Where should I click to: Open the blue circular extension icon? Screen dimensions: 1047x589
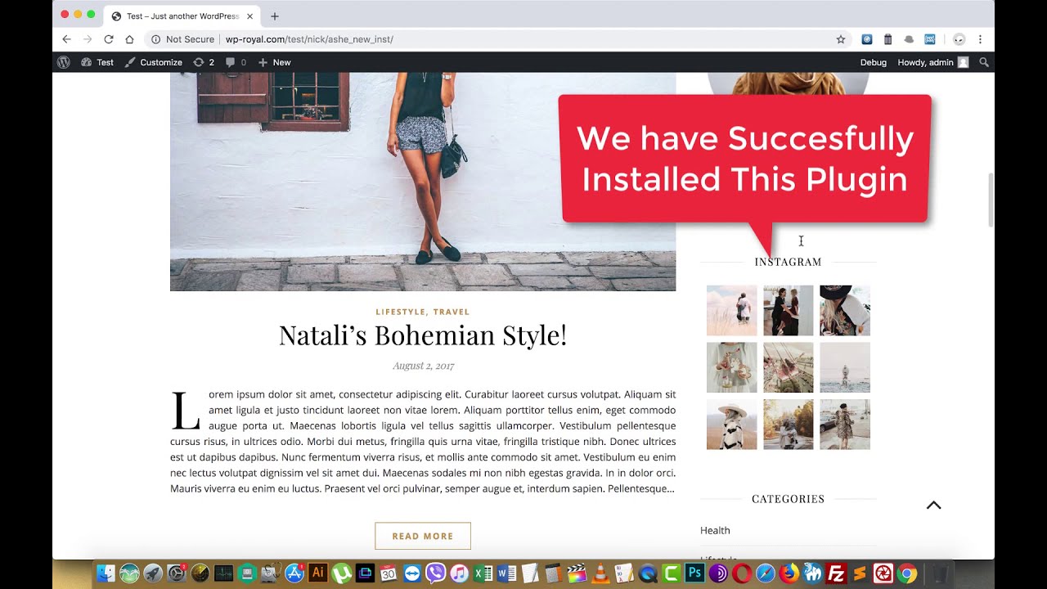(x=867, y=39)
